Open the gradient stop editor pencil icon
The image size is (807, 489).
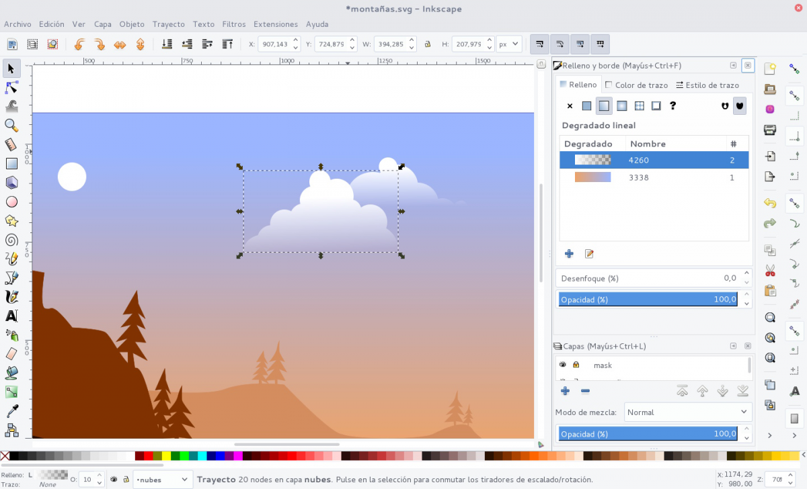[x=590, y=254]
